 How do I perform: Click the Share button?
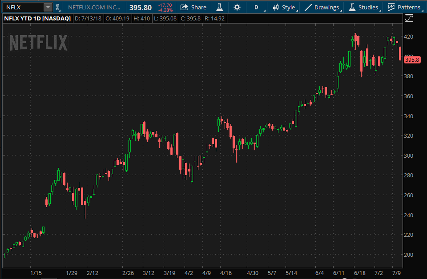coord(193,7)
